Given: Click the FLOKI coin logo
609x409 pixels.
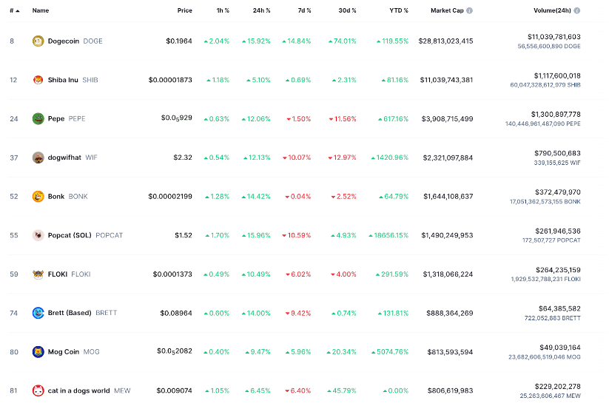Looking at the screenshot, I should coord(38,274).
